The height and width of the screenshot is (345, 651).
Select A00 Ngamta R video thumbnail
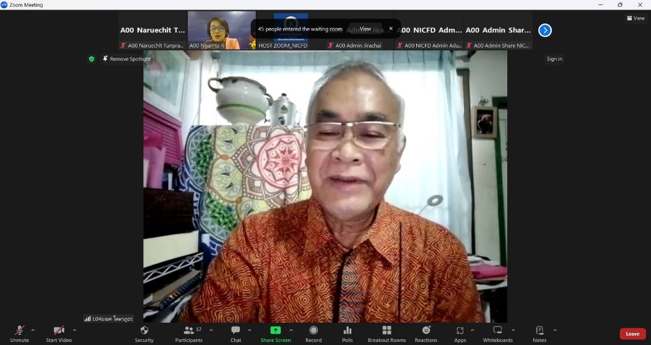(221, 30)
